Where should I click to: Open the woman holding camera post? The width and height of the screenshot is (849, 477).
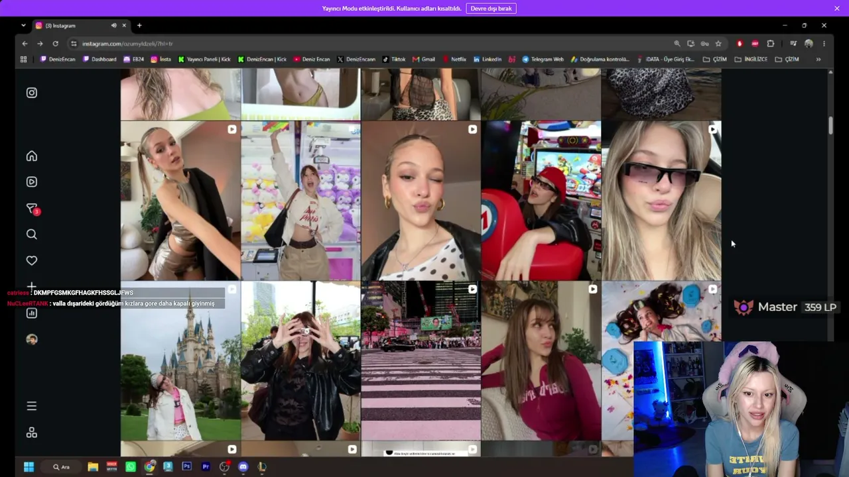pos(300,361)
